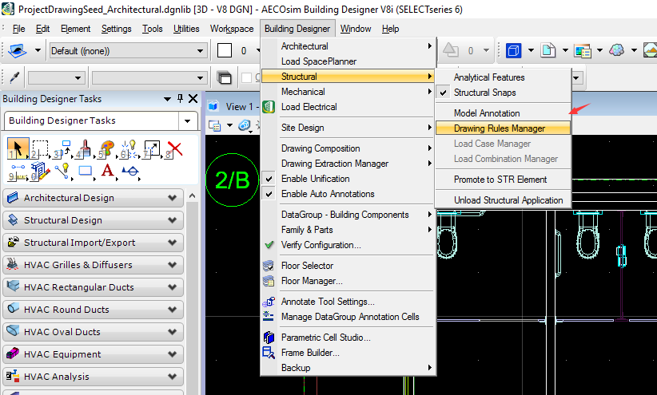Open the Floor Selector entry
Viewport: 657px width, 395px height.
[x=348, y=266]
